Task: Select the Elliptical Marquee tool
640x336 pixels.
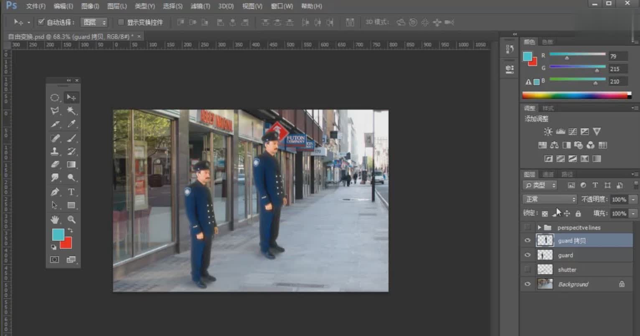Action: point(55,98)
